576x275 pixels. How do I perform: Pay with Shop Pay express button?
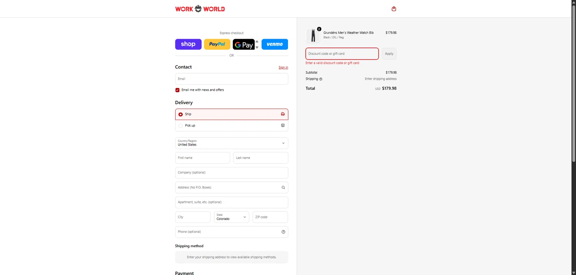(188, 44)
